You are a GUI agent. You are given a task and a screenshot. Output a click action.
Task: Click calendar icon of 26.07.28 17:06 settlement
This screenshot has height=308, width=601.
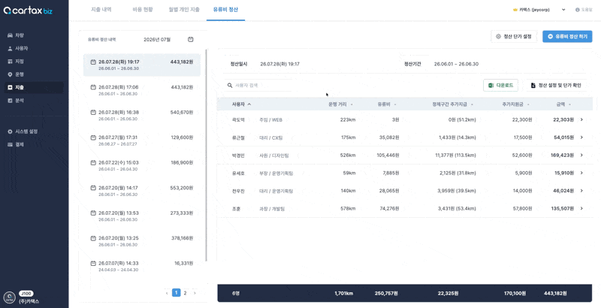click(x=92, y=87)
